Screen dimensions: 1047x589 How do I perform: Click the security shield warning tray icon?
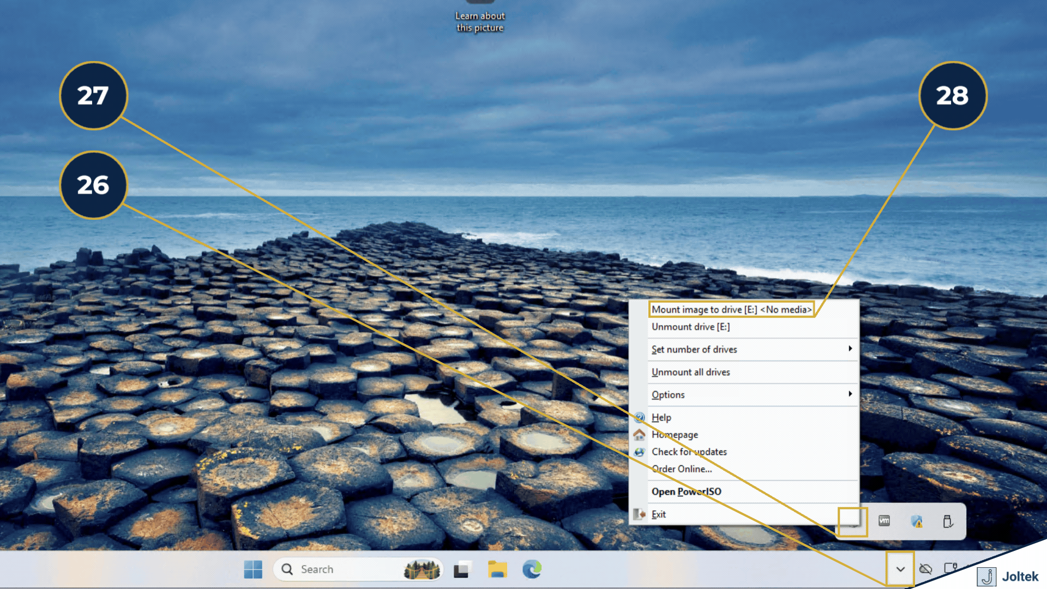pyautogui.click(x=917, y=521)
